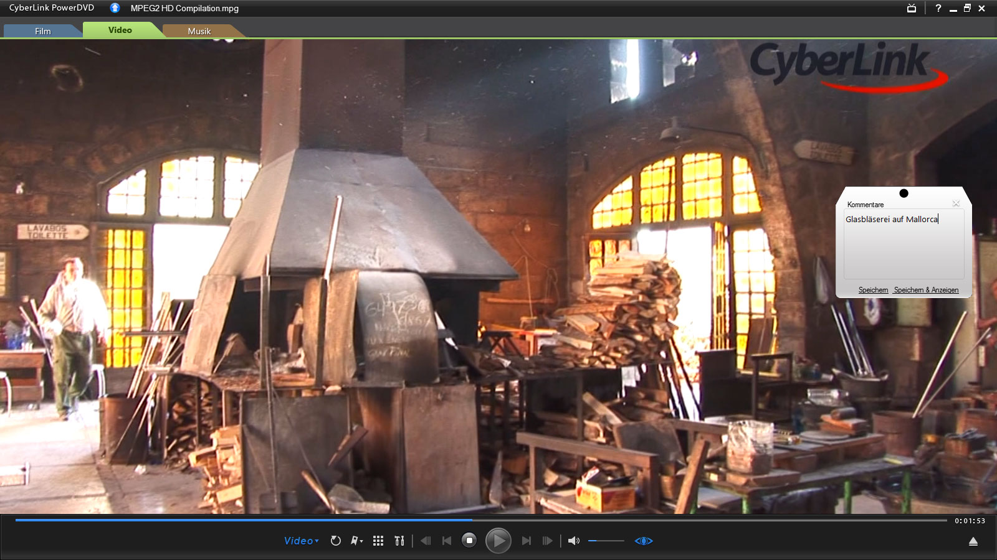Open the Video source dropdown menu
The image size is (997, 560).
[301, 541]
